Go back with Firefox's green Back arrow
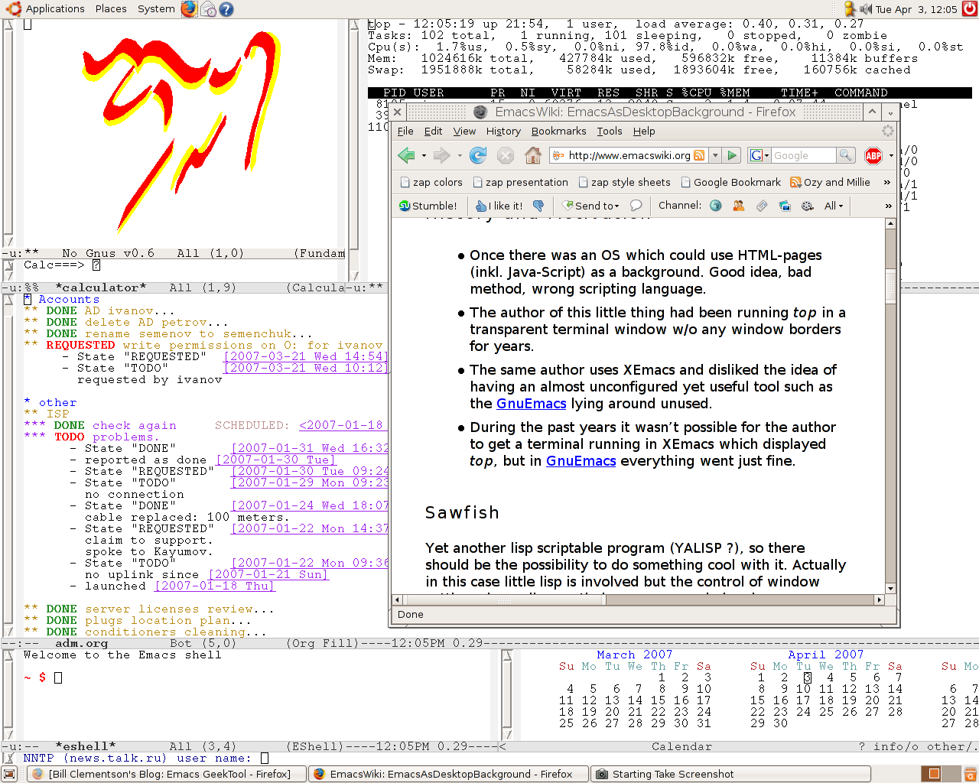979x783 pixels. coord(406,155)
